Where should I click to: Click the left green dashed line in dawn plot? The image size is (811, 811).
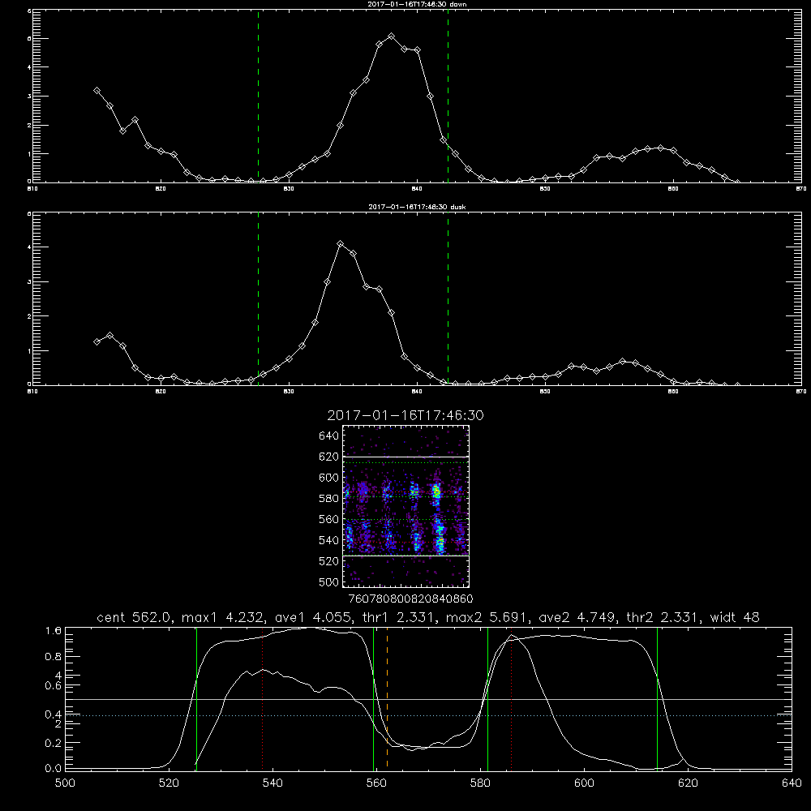(x=259, y=96)
